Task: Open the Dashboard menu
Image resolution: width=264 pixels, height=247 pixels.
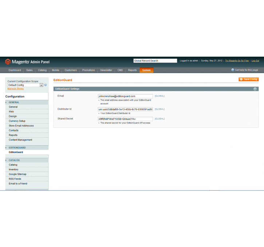Action: click(x=15, y=70)
